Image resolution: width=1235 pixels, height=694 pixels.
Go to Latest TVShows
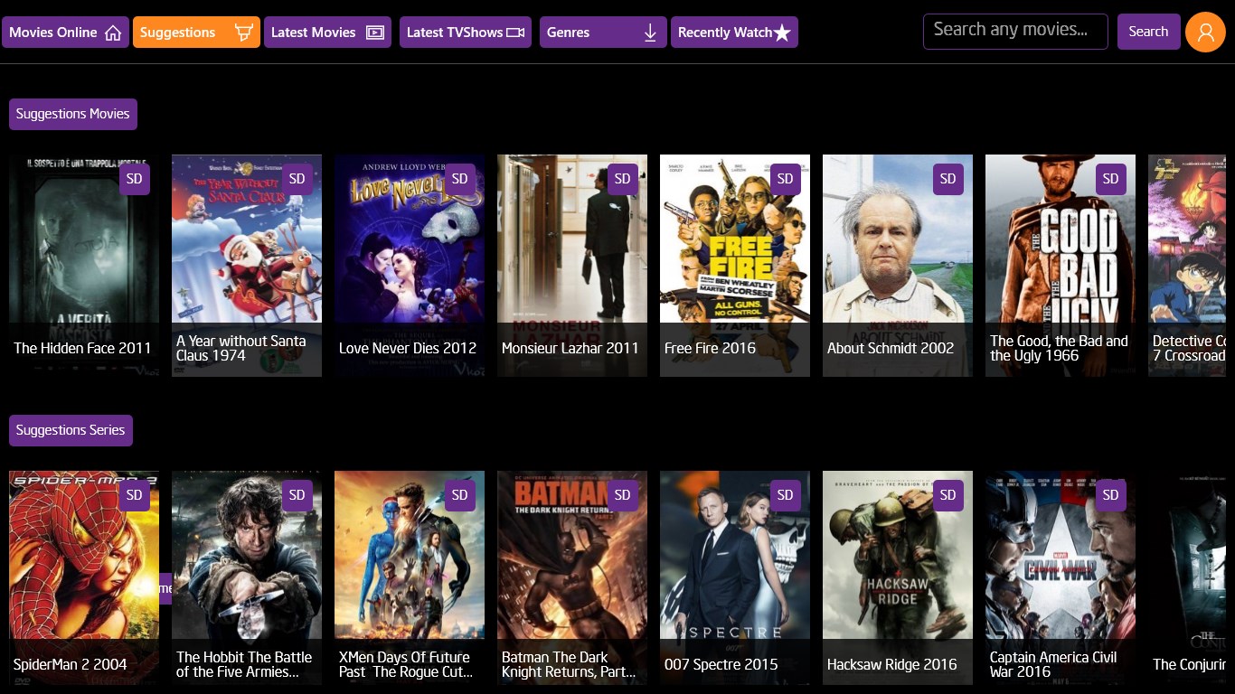click(466, 33)
